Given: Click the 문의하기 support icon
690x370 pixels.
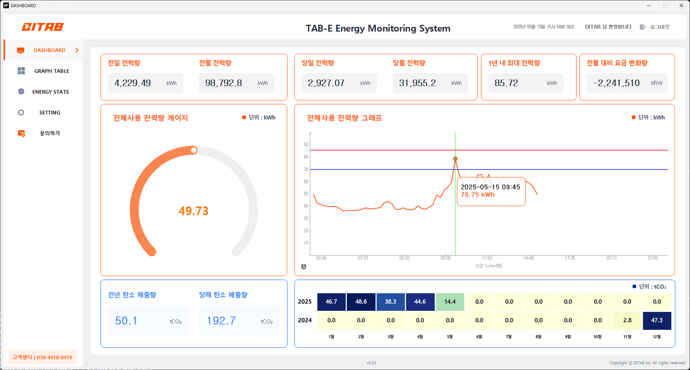Looking at the screenshot, I should tap(21, 133).
